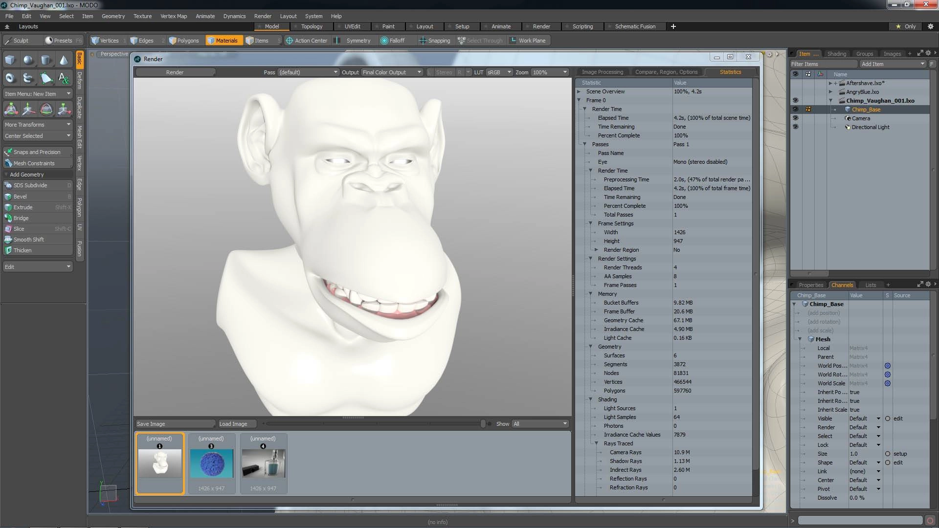Activate the Scale tool icon
This screenshot has height=528, width=939.
(x=64, y=109)
